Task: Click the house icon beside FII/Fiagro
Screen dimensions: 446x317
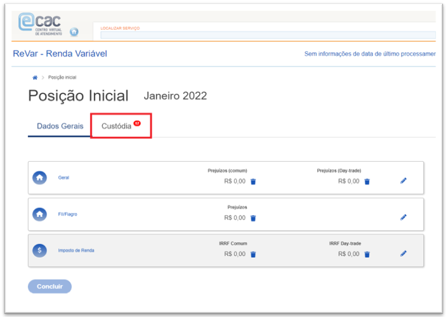Action: click(x=39, y=214)
